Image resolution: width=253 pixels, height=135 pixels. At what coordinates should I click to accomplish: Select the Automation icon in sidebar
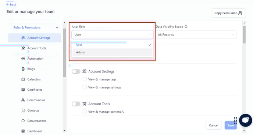[23, 59]
